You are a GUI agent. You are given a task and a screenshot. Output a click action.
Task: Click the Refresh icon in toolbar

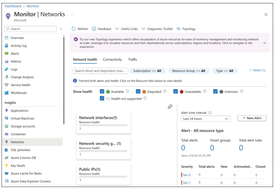pos(74,29)
